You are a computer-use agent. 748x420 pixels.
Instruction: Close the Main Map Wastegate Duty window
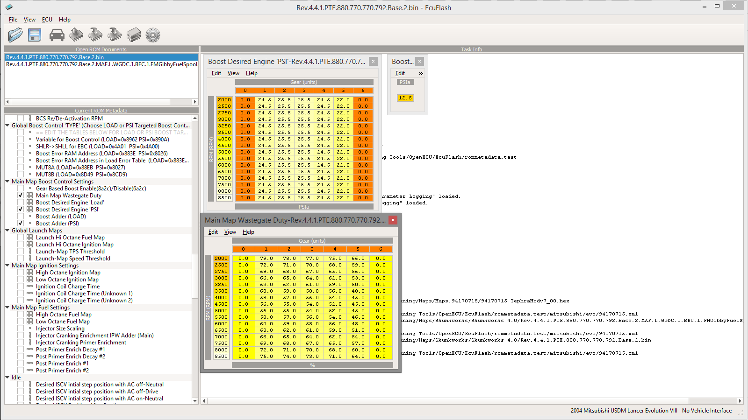pyautogui.click(x=393, y=220)
